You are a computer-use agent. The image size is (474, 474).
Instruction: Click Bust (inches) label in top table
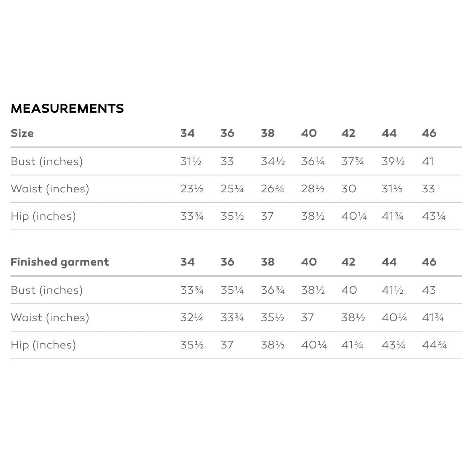[x=47, y=161]
